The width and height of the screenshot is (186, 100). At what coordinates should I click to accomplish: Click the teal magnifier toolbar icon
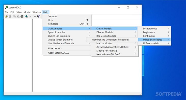(x=26, y=17)
